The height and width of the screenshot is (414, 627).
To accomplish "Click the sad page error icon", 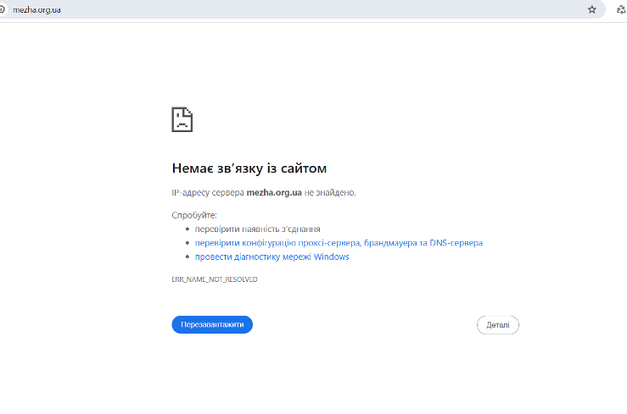I will coord(182,119).
